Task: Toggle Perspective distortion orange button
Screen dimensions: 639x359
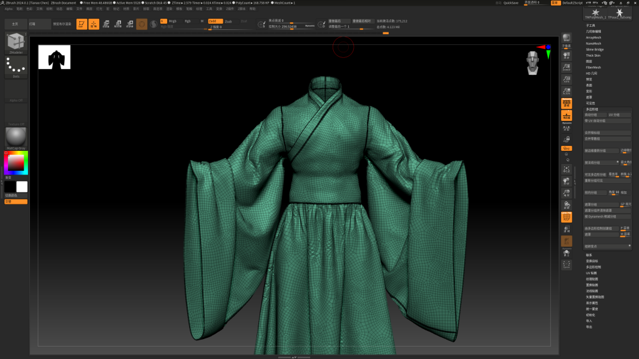Action: point(567,103)
